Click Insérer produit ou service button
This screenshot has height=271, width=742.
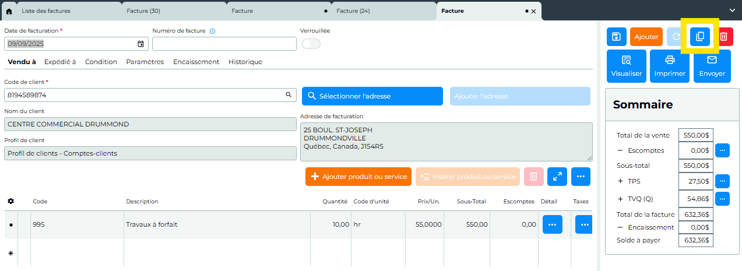point(468,177)
